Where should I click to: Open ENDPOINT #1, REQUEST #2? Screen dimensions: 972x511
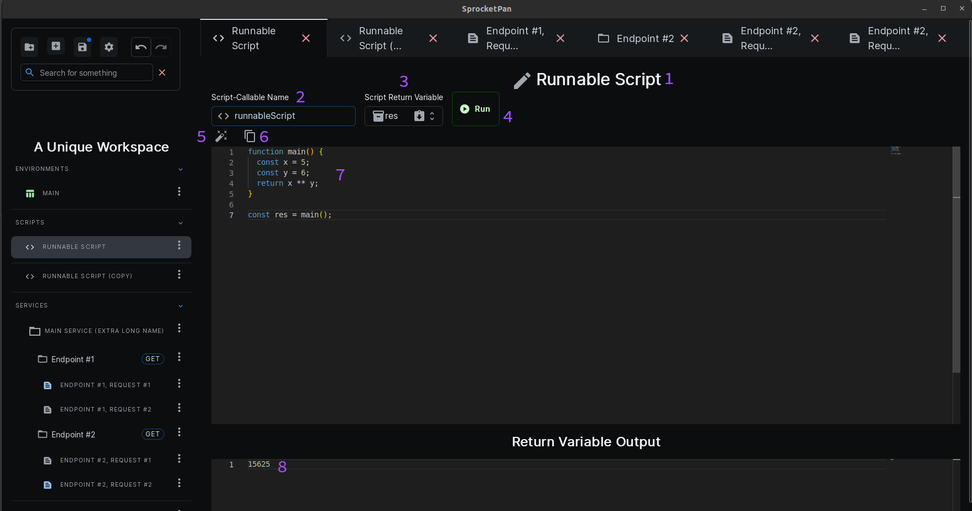click(105, 409)
